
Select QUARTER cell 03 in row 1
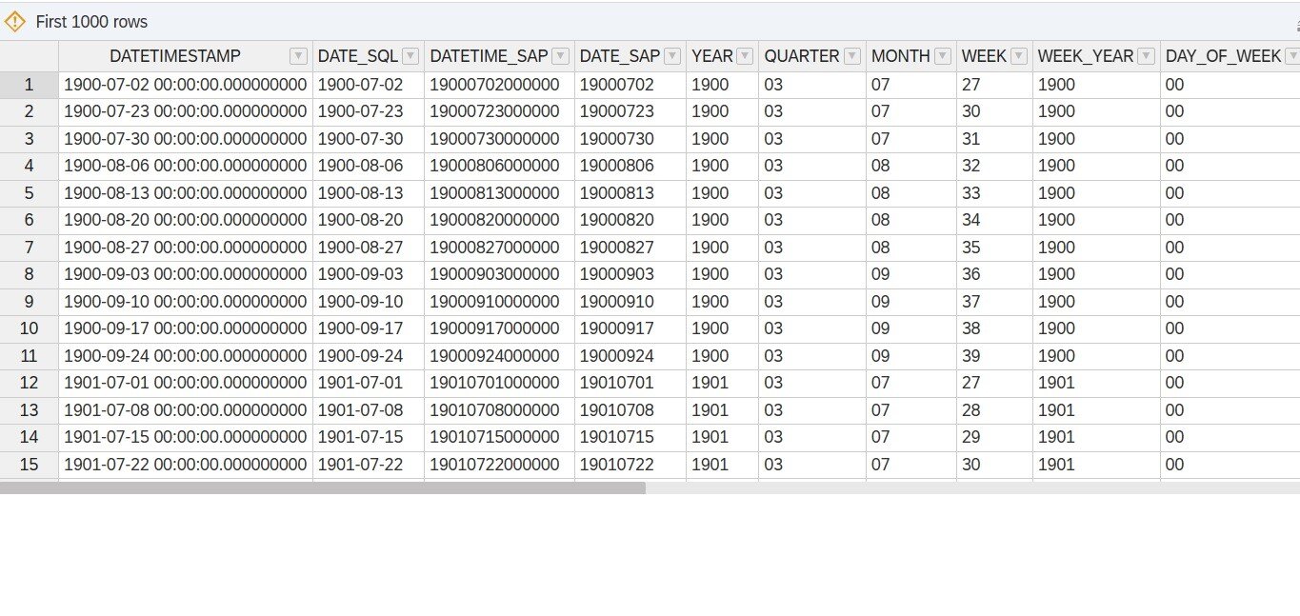click(812, 85)
